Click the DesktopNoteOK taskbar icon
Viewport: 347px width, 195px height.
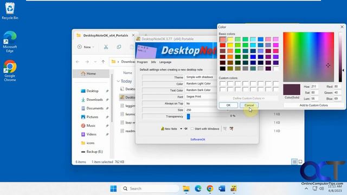pyautogui.click(x=234, y=188)
